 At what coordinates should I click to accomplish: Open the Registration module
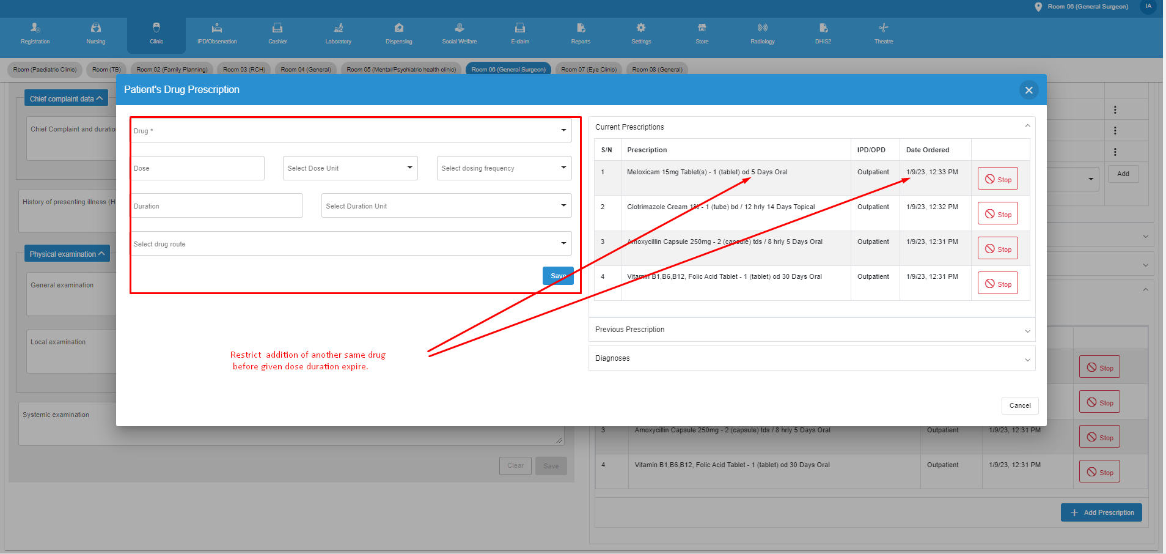35,34
